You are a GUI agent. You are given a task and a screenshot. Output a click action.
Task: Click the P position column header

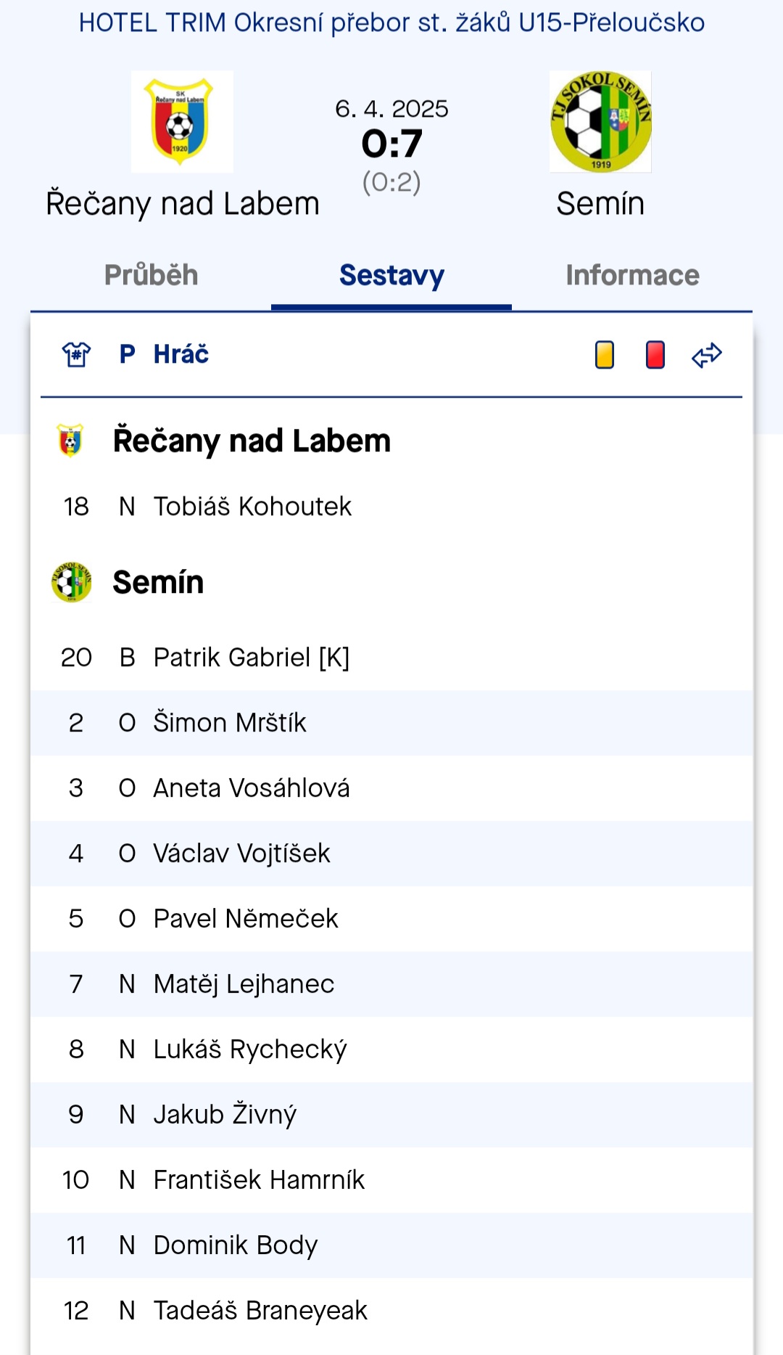click(127, 354)
